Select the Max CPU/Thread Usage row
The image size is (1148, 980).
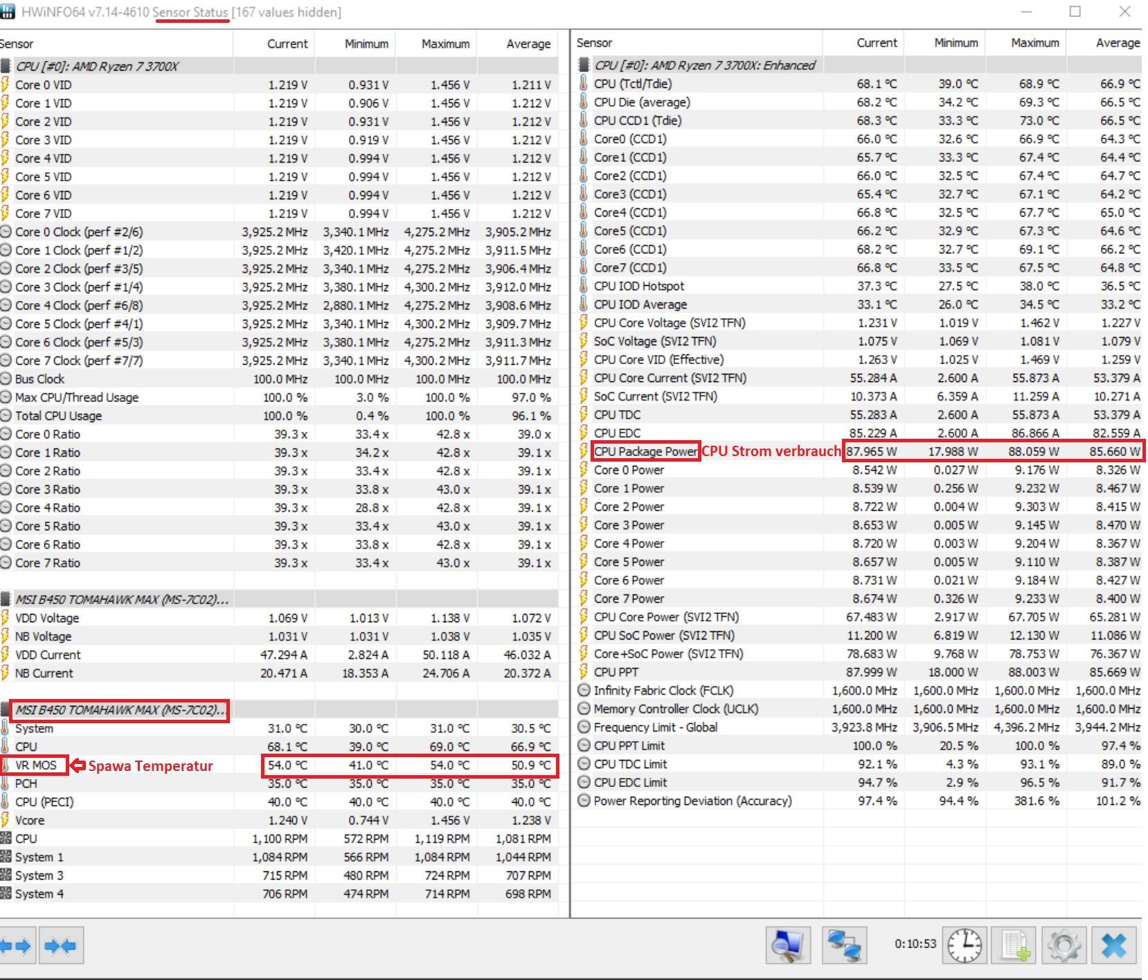279,397
